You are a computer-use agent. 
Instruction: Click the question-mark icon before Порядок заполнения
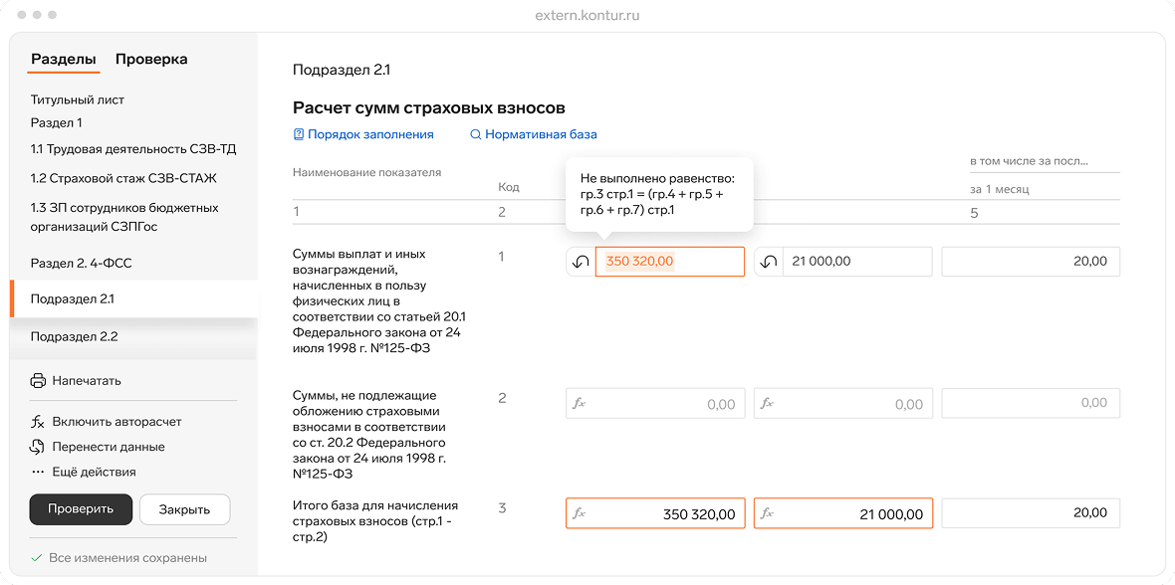(x=297, y=133)
